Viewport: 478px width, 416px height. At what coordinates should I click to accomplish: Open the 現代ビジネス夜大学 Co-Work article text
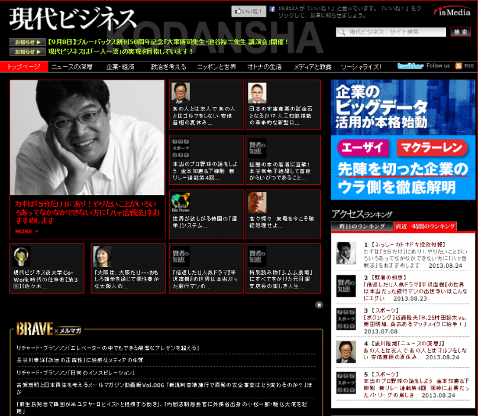(x=46, y=279)
